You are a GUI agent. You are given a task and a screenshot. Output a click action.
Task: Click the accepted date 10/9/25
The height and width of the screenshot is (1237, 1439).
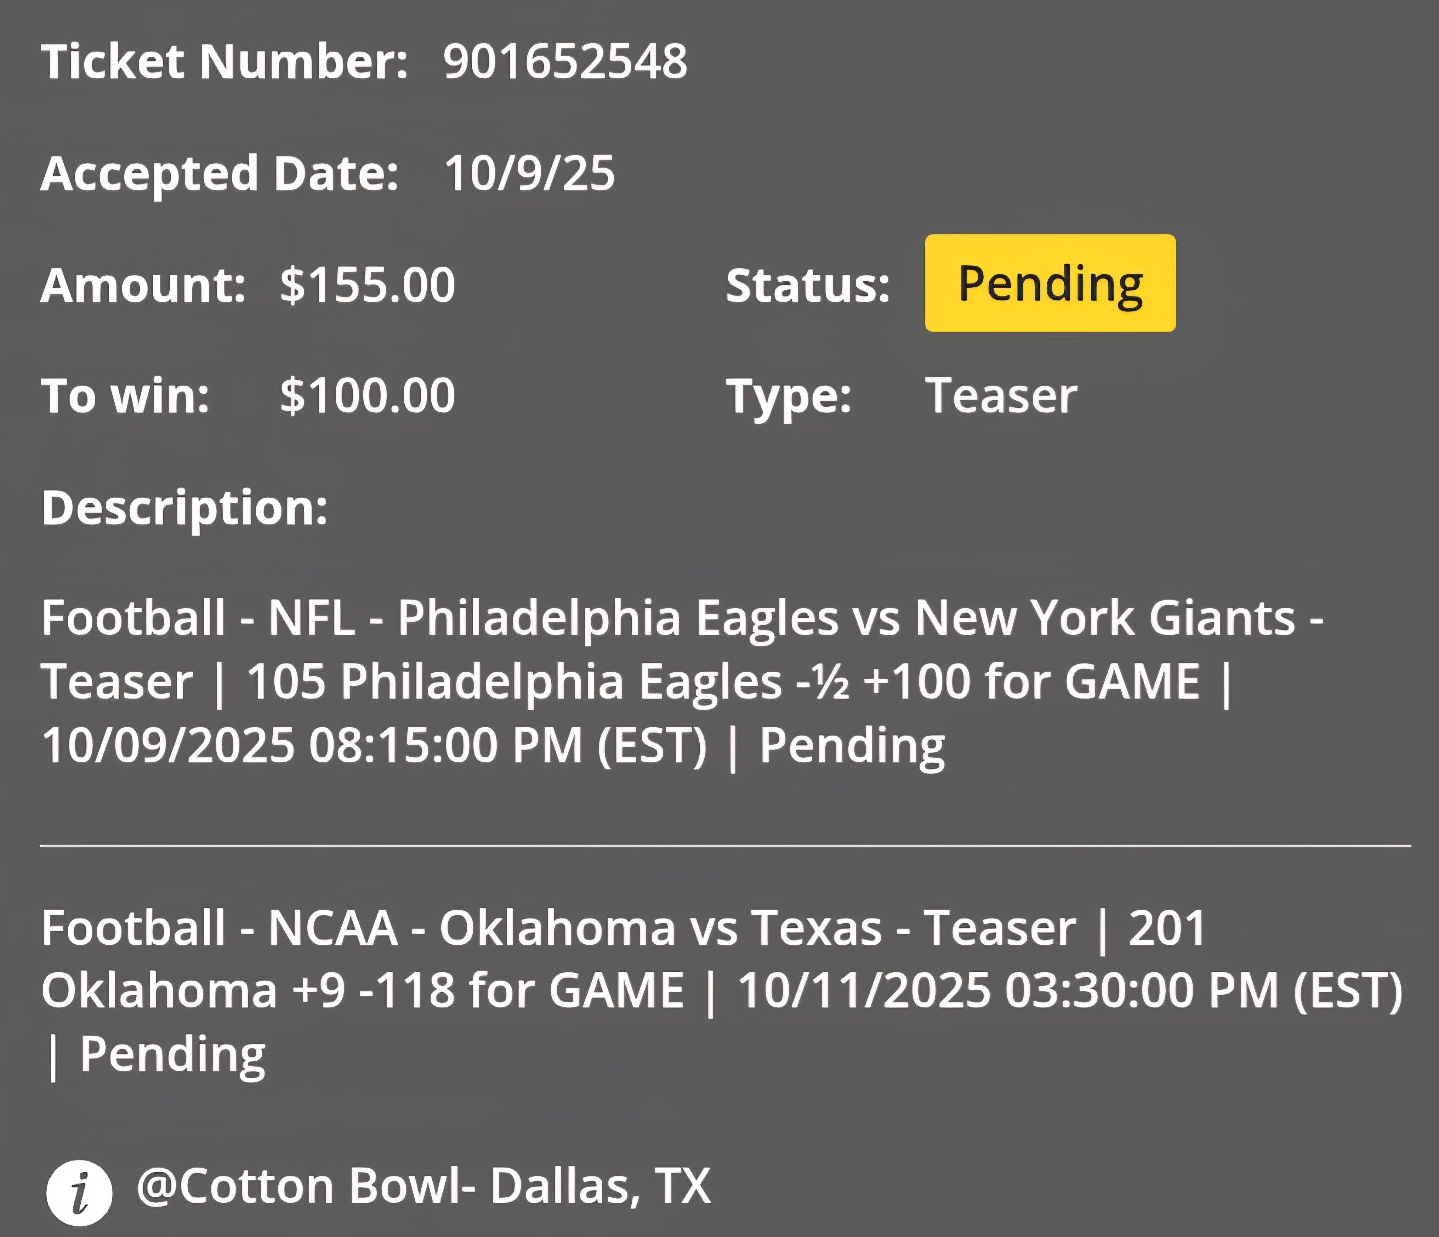529,173
